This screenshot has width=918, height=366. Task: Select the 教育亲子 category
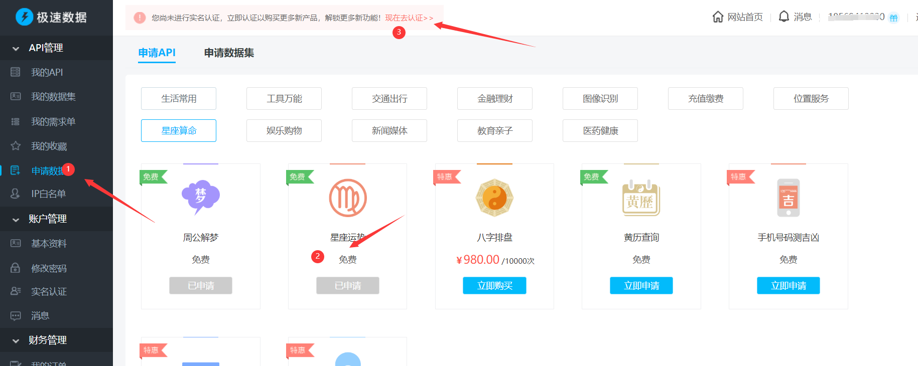pyautogui.click(x=495, y=130)
